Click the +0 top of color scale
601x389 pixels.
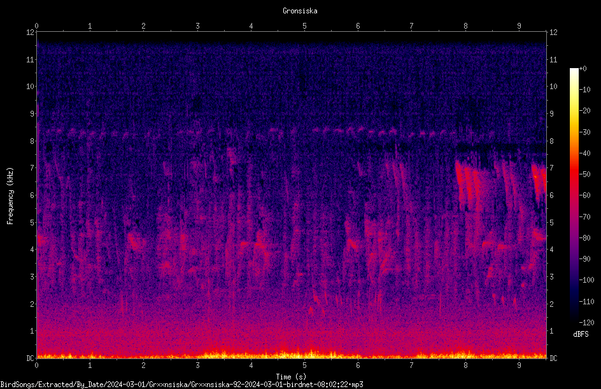583,69
